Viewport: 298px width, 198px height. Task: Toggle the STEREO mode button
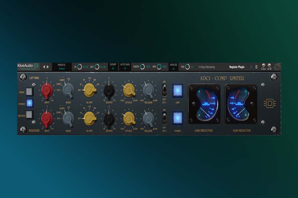(x=29, y=103)
